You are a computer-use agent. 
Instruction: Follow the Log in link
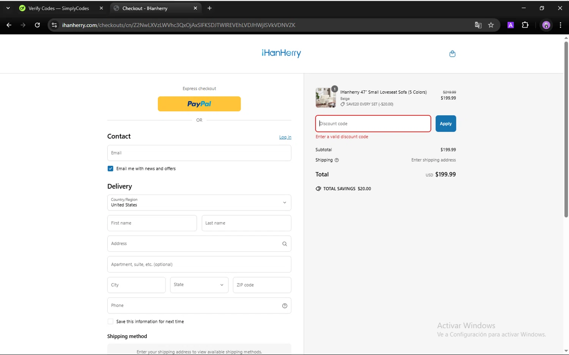[285, 137]
